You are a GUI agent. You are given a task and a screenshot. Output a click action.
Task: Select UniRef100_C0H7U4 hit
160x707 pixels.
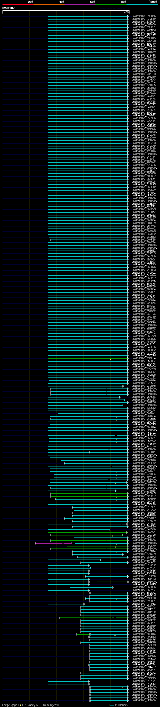tap(143, 82)
